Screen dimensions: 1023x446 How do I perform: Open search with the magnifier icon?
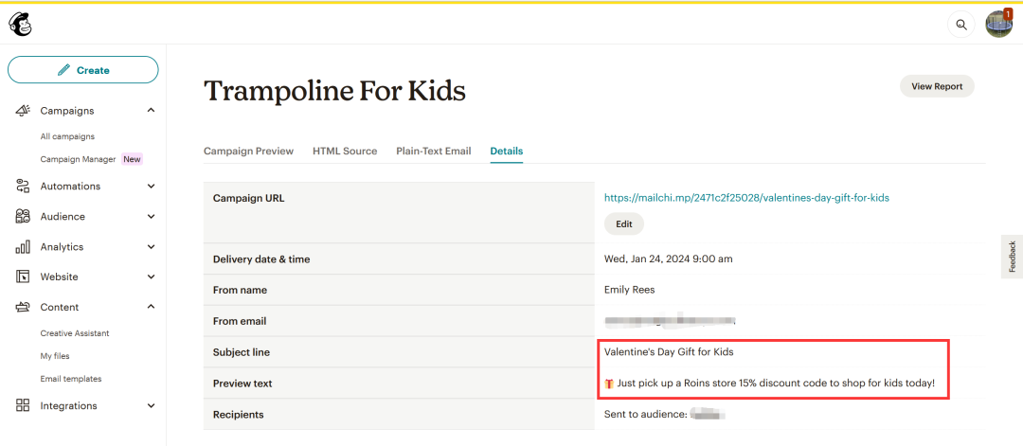(961, 25)
